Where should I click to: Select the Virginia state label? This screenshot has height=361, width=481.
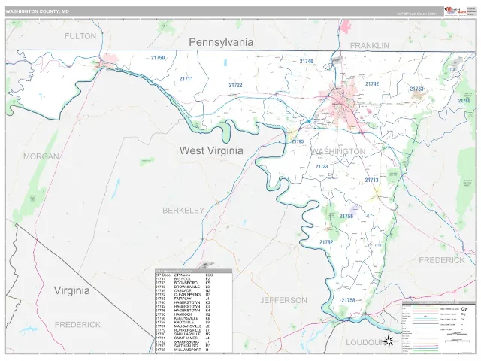point(72,290)
